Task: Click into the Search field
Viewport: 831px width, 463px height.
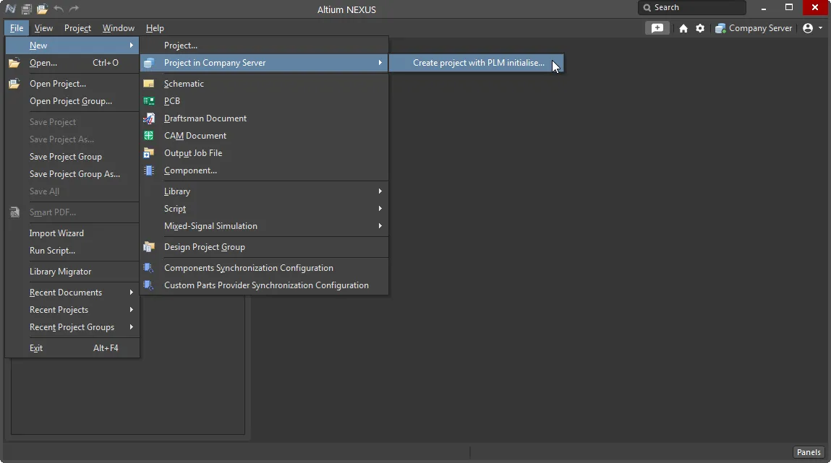Action: point(692,8)
